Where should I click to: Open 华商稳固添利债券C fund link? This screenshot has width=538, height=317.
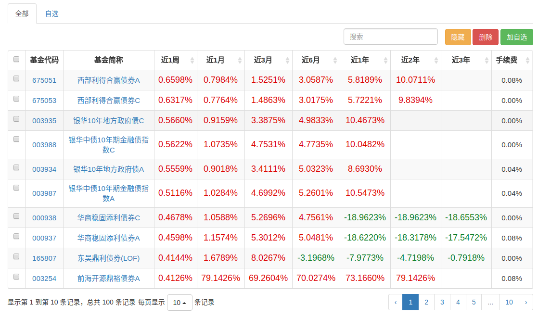click(x=108, y=218)
